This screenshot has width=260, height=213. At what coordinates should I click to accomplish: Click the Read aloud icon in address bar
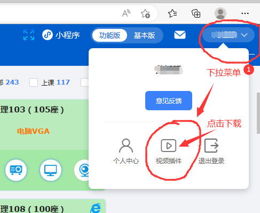tap(126, 13)
